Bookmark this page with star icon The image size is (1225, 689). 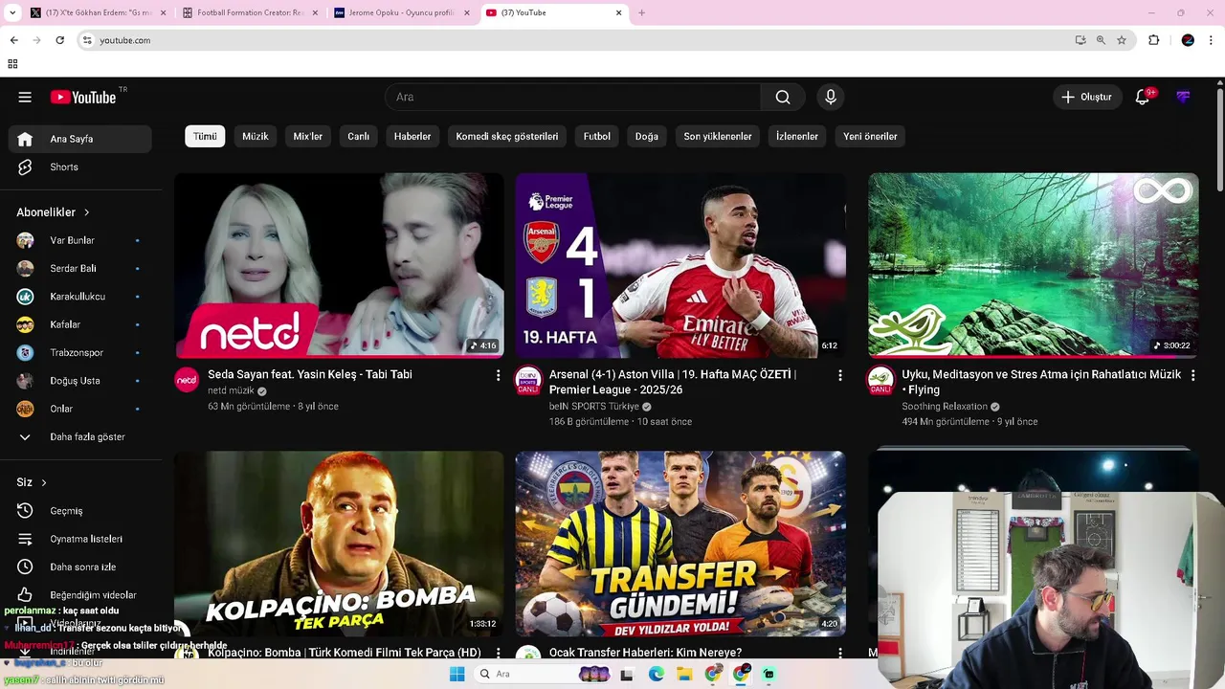click(1122, 40)
